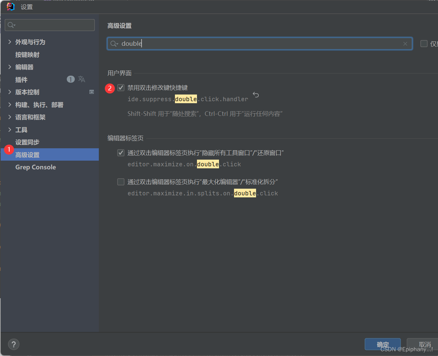This screenshot has width=438, height=356.
Task: Reset ide.suppress.double.click.handler to default
Action: coord(256,95)
